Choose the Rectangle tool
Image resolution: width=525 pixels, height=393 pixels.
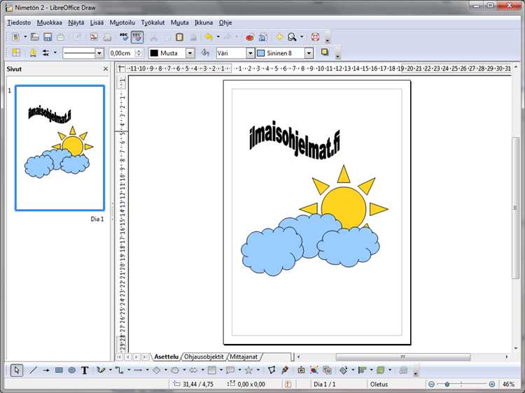pyautogui.click(x=59, y=370)
